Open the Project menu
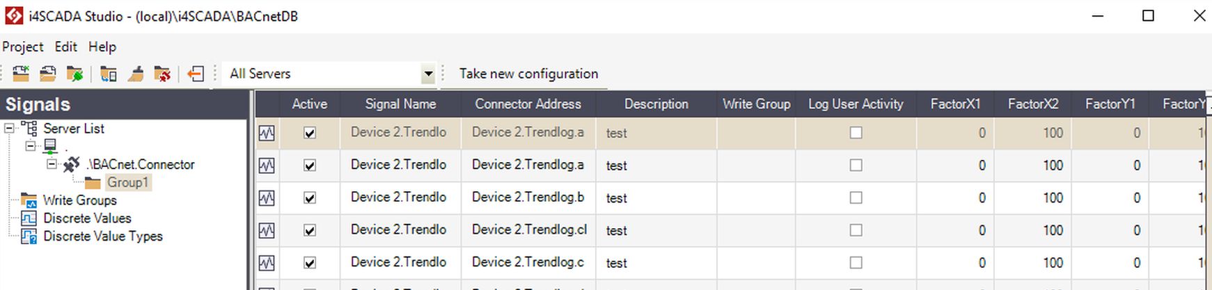This screenshot has height=290, width=1212. (23, 47)
